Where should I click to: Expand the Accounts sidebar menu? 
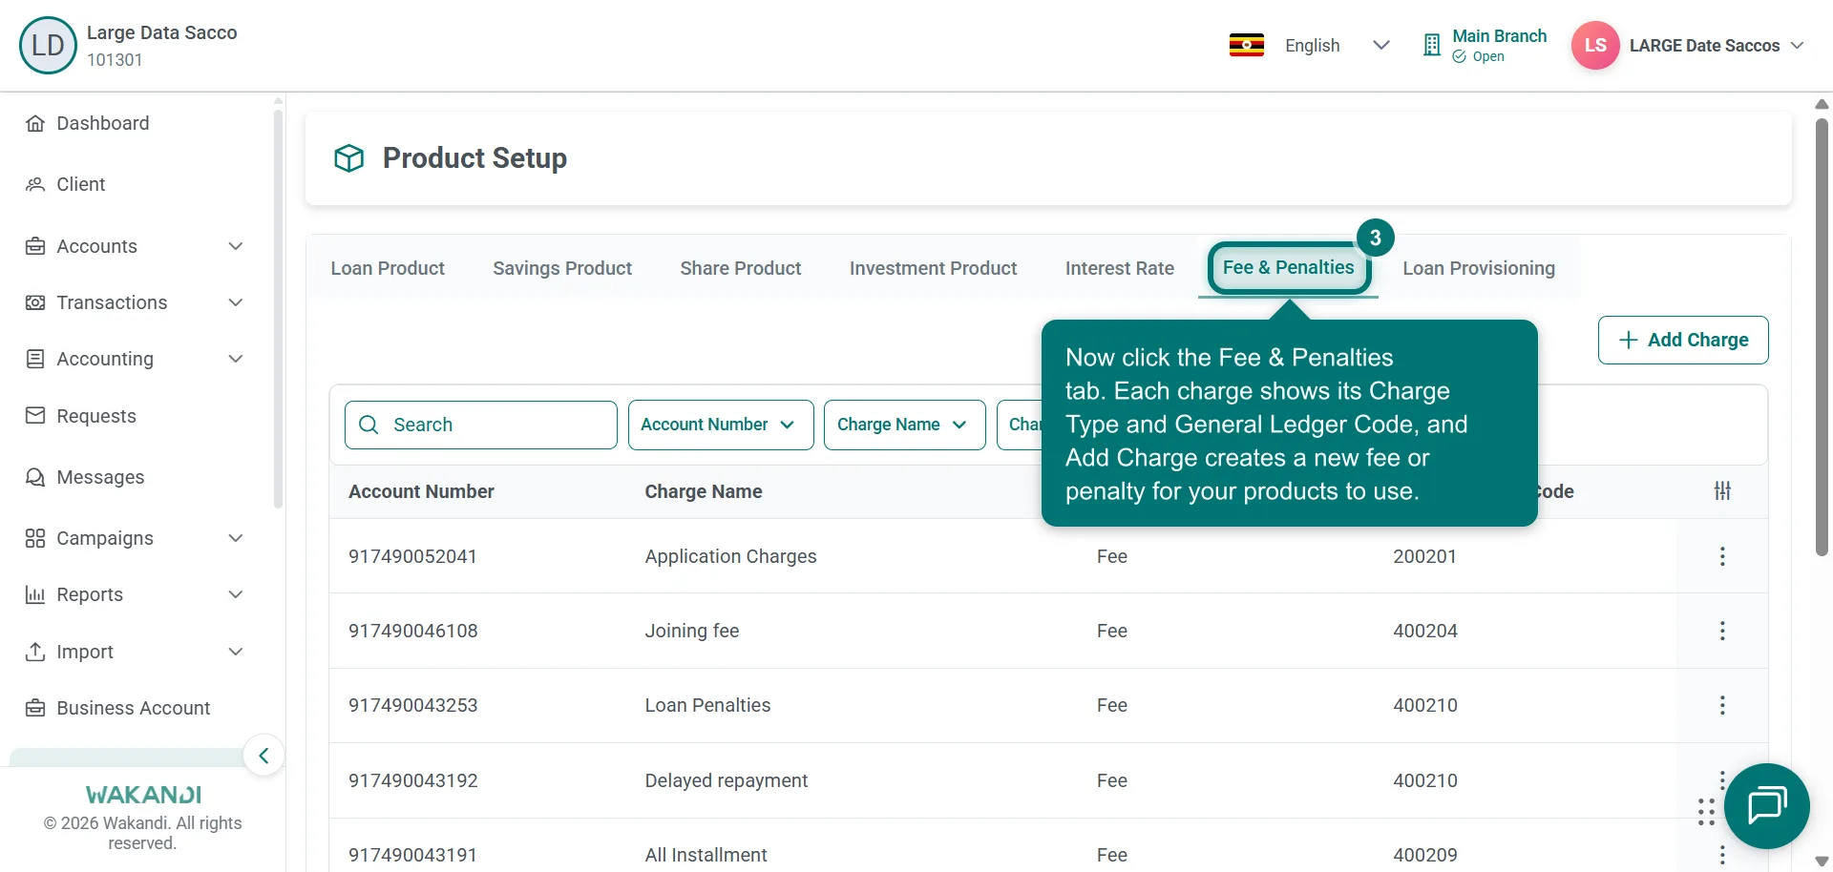134,246
